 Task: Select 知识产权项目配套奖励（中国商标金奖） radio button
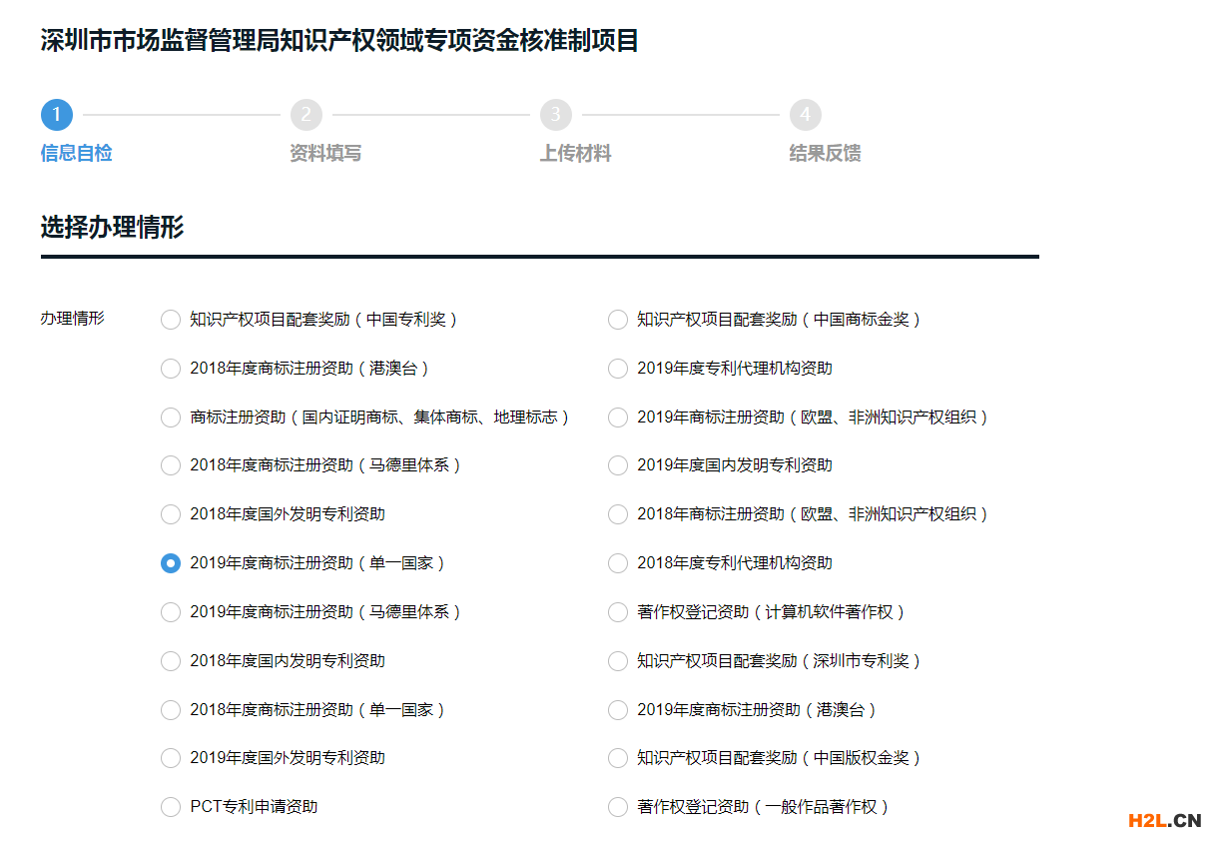pos(618,320)
